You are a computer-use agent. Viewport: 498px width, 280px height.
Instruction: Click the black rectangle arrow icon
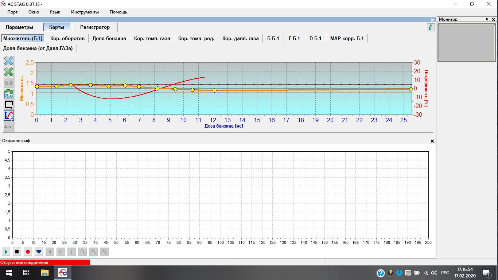pos(9,105)
